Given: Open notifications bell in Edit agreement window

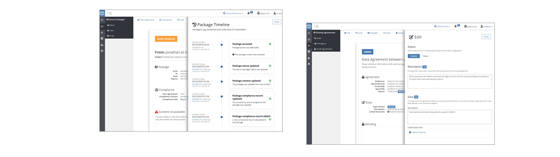Looking at the screenshot, I should [x=455, y=26].
